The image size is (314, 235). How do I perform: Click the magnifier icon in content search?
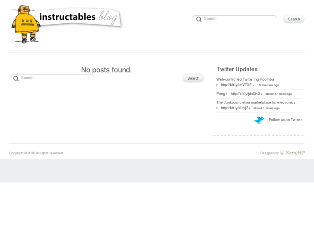tap(16, 78)
